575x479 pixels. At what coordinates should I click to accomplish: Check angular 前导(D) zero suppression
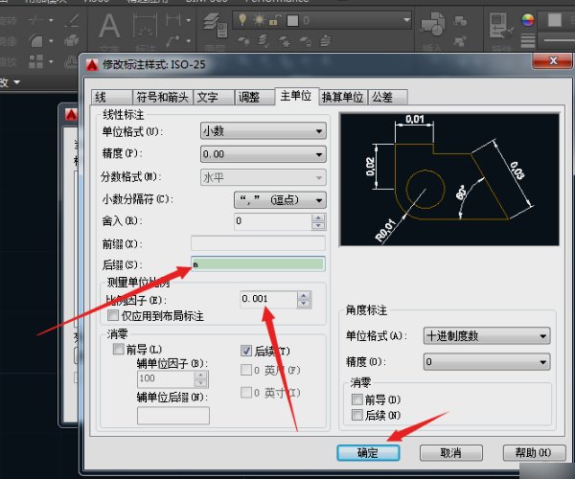tap(356, 399)
